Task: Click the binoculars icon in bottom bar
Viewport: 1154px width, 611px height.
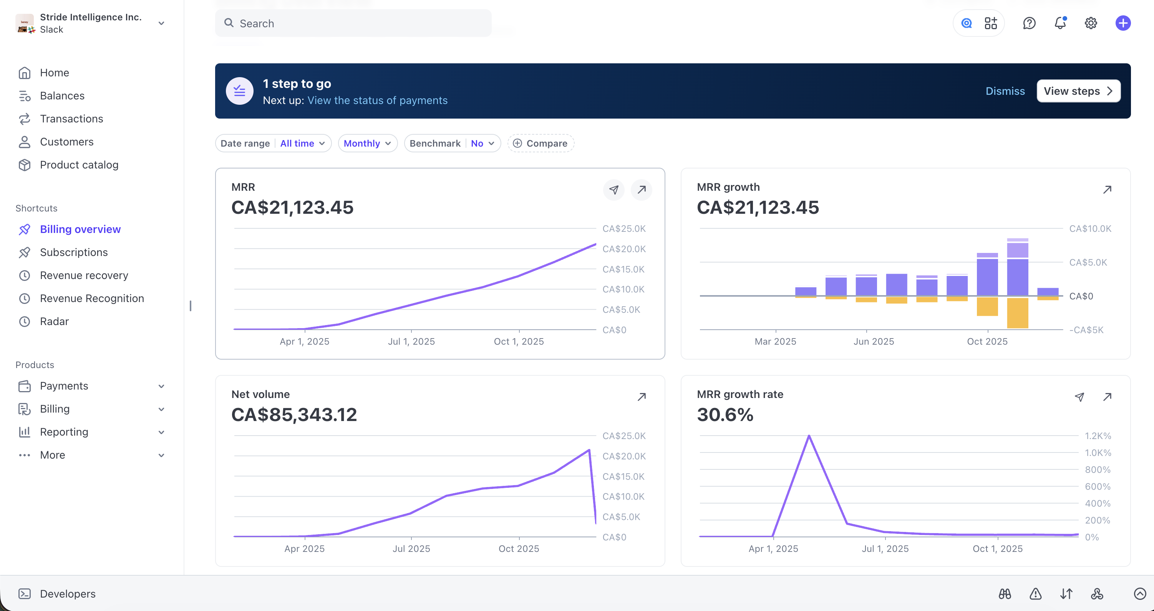Action: pos(1005,594)
